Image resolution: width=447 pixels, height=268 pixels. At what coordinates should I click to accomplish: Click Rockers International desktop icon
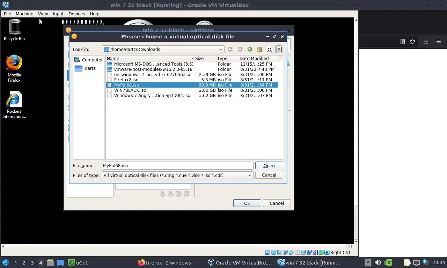14,105
